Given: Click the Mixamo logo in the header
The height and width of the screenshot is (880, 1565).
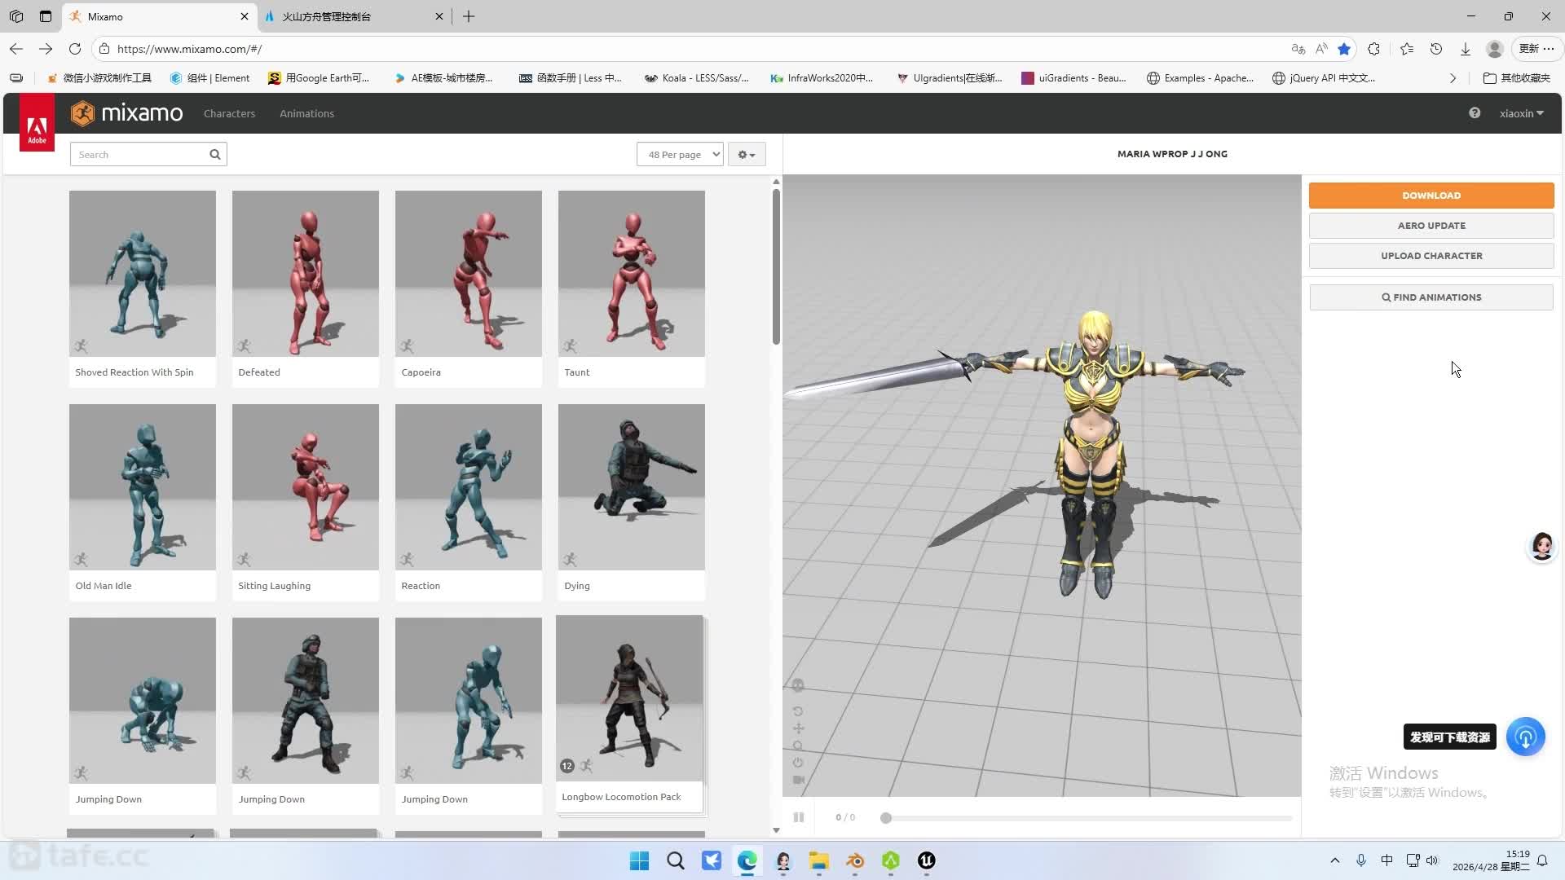Looking at the screenshot, I should [126, 113].
